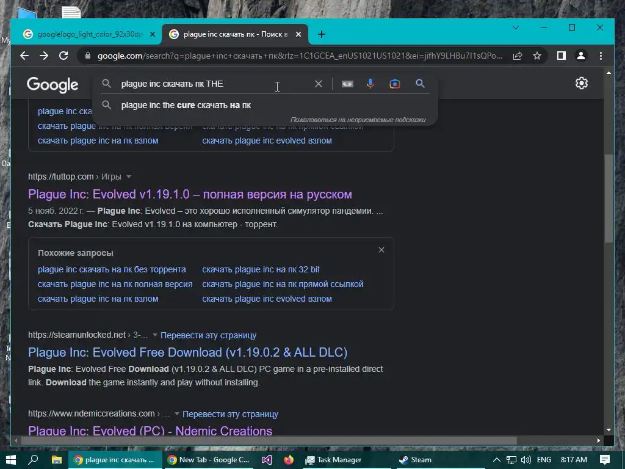Close the googlelogo_light_color tab
This screenshot has height=469, width=625.
152,34
